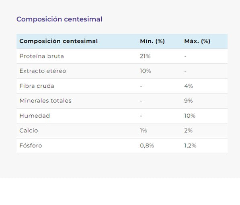Select the Fósforo row label
This screenshot has height=205, width=240.
(31, 145)
